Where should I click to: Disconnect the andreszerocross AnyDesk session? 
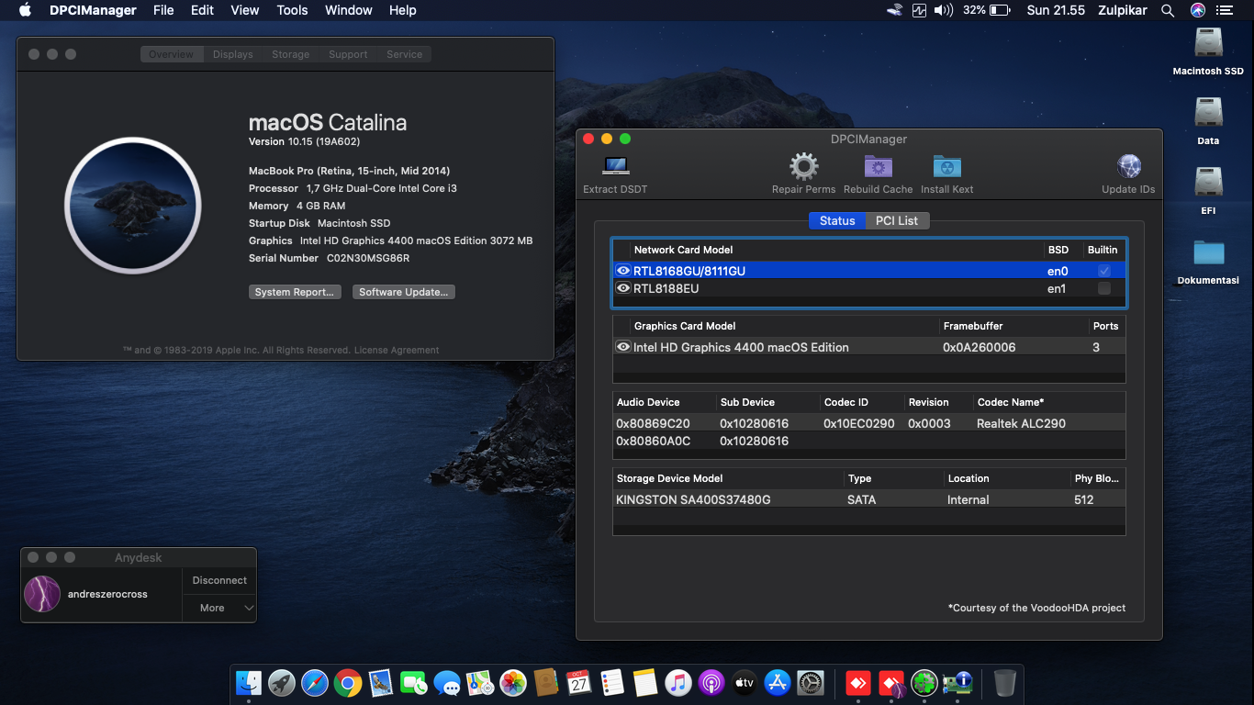(x=218, y=580)
